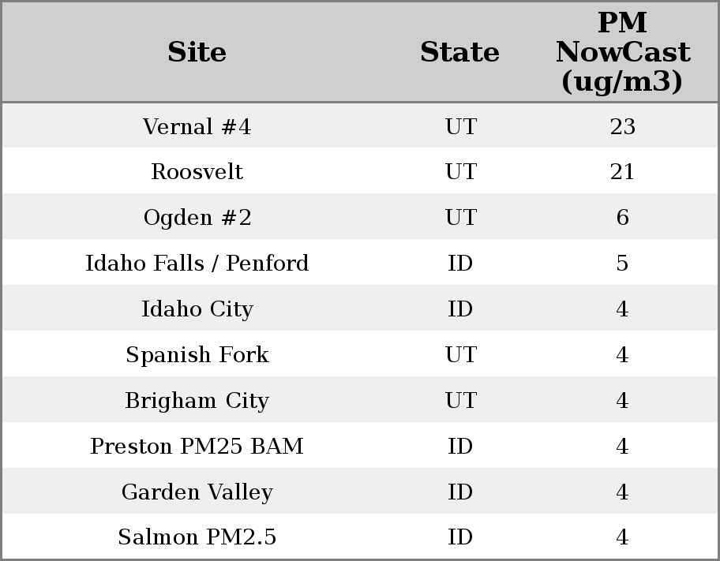Select the Roosvelt site name
Image resolution: width=720 pixels, height=561 pixels.
(x=197, y=172)
